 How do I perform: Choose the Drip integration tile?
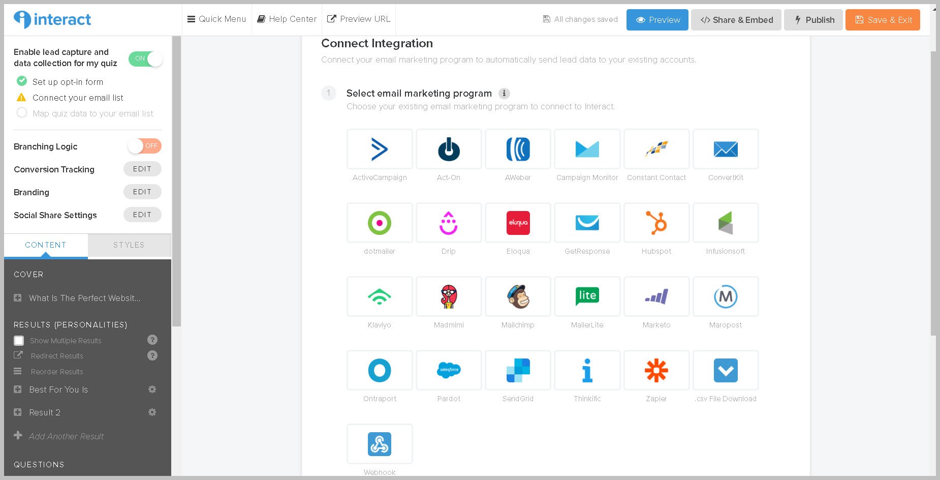[449, 223]
